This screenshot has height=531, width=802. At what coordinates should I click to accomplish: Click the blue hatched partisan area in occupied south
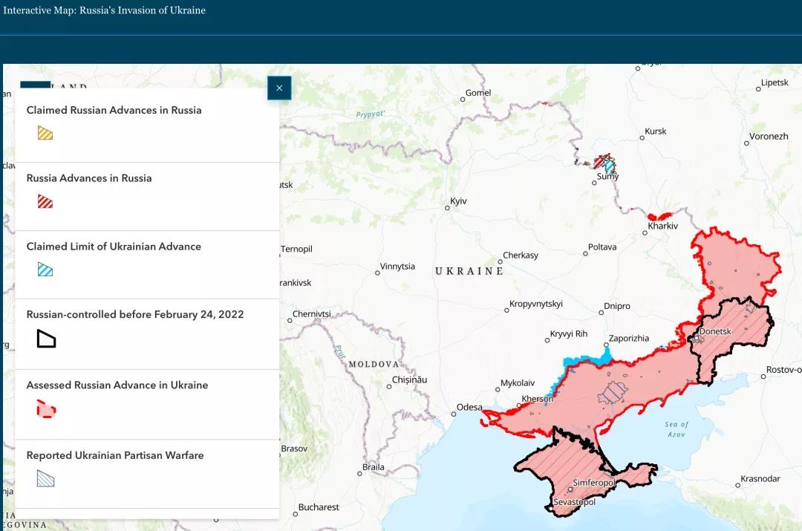coord(612,393)
